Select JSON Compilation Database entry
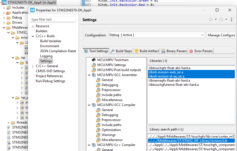Image resolution: width=237 pixels, height=151 pixels. coord(58,51)
